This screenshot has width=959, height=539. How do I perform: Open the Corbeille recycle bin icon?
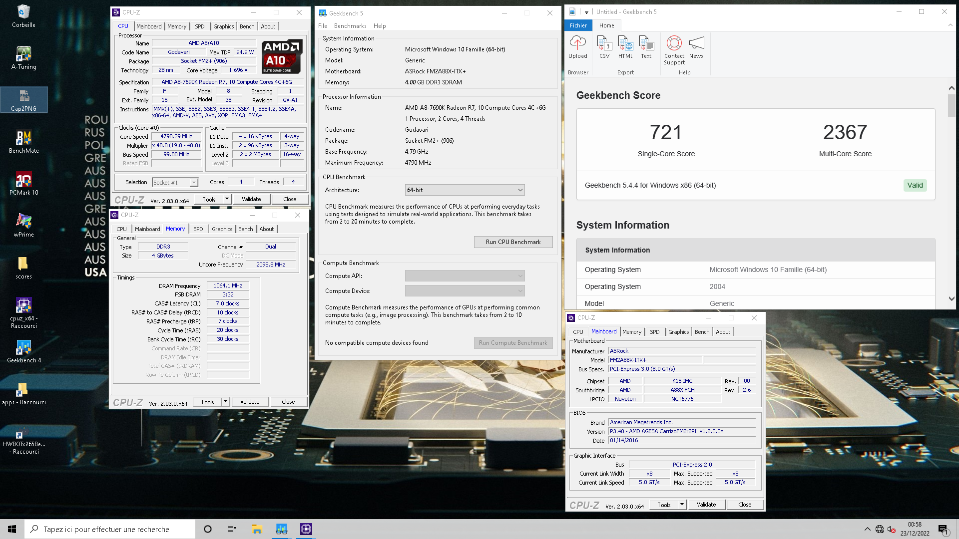click(x=23, y=15)
